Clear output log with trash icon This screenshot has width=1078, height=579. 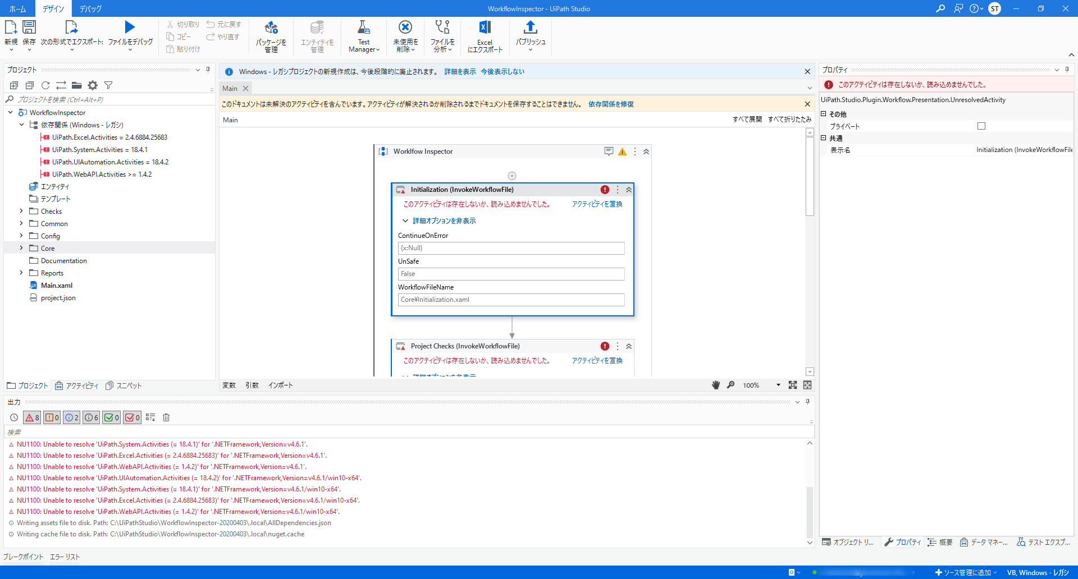(x=166, y=417)
